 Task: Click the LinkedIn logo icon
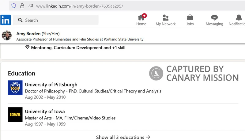pos(6,20)
